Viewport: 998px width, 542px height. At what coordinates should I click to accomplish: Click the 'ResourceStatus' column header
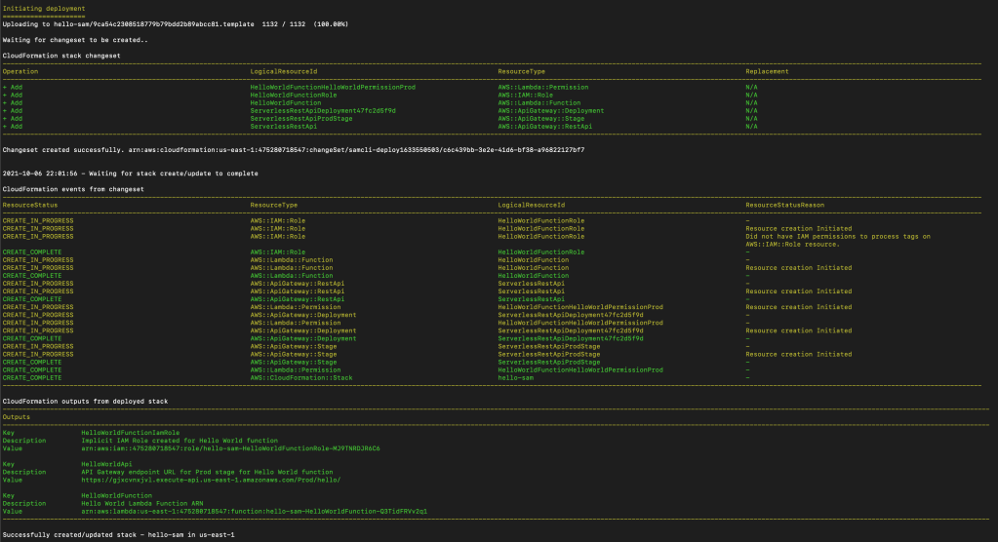tap(30, 206)
